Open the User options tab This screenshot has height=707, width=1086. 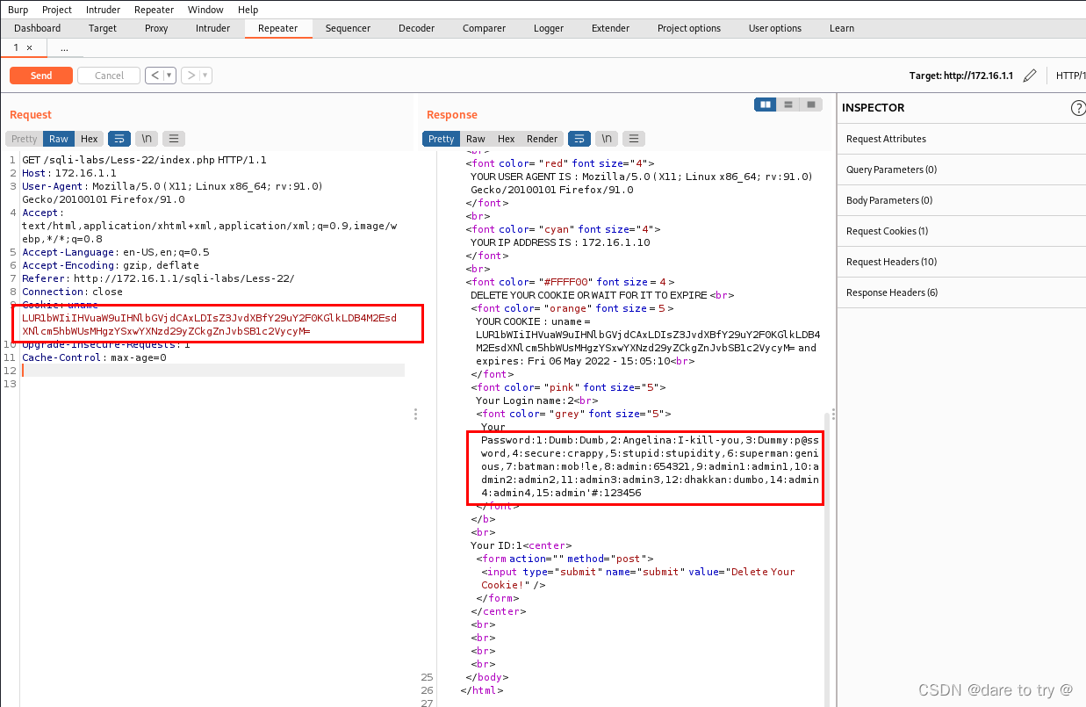point(775,28)
